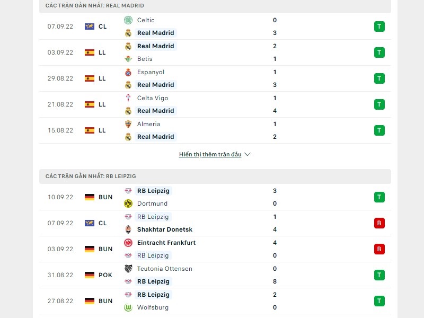Screen dimensions: 424x318
Task: Click the Espanyol club crest
Action: pyautogui.click(x=128, y=72)
